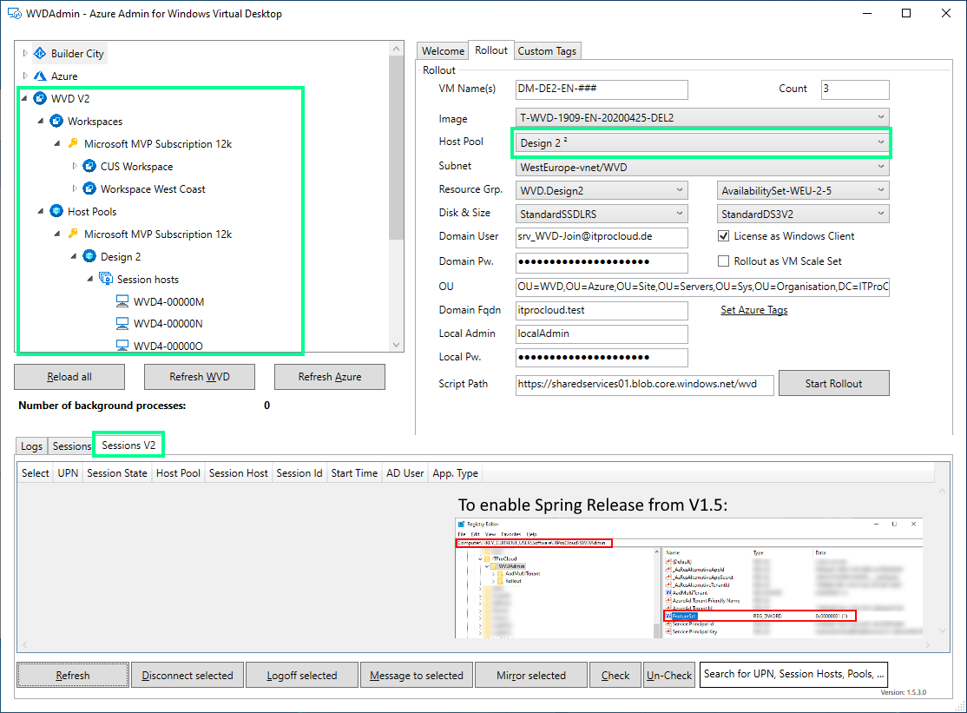Click the VM Name(s) input field
The height and width of the screenshot is (713, 967).
pos(602,89)
